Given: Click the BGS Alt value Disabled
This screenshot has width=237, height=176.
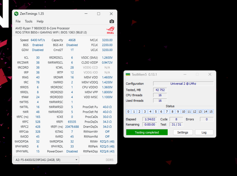Looking at the screenshot, I should pyautogui.click(x=72, y=45).
